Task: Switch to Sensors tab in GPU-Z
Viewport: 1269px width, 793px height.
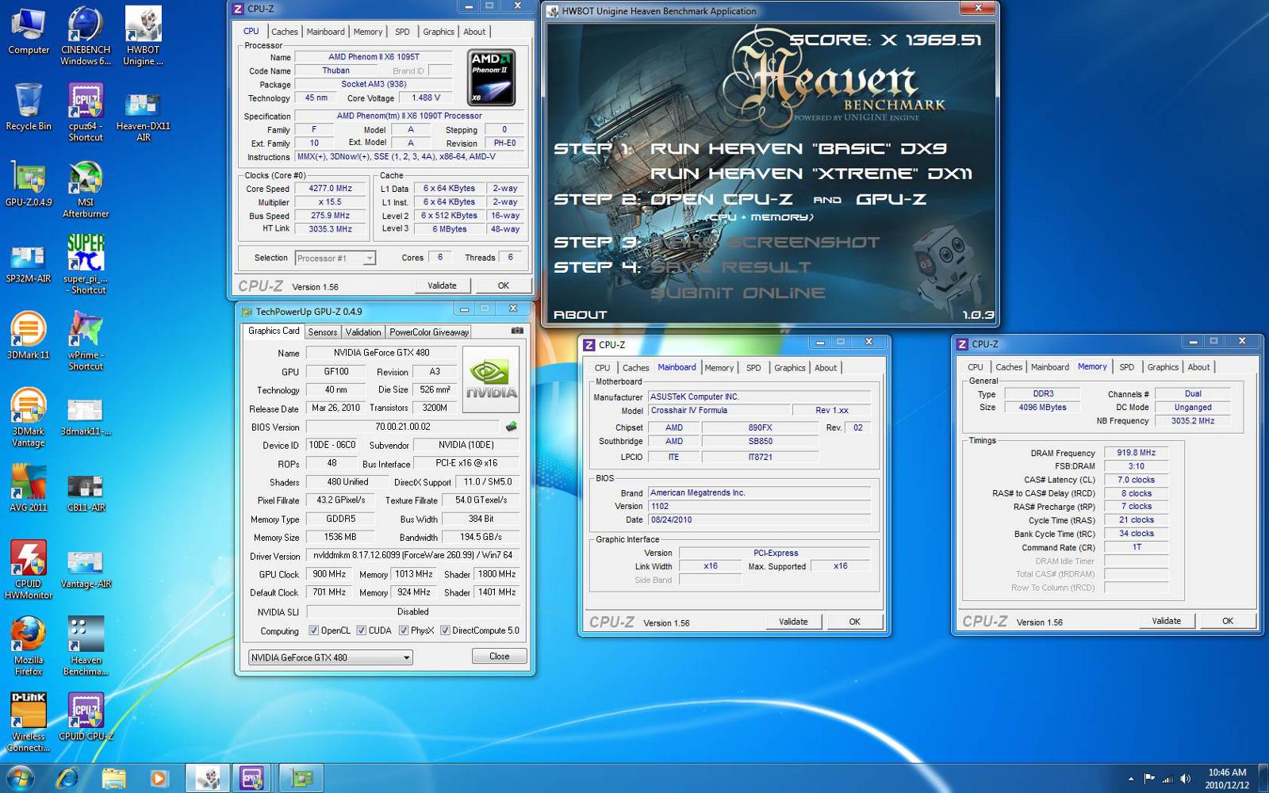Action: coord(323,332)
